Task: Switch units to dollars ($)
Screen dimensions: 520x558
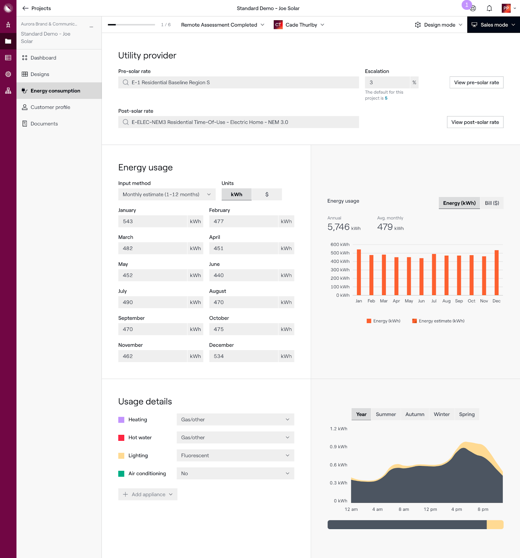Action: pos(267,195)
